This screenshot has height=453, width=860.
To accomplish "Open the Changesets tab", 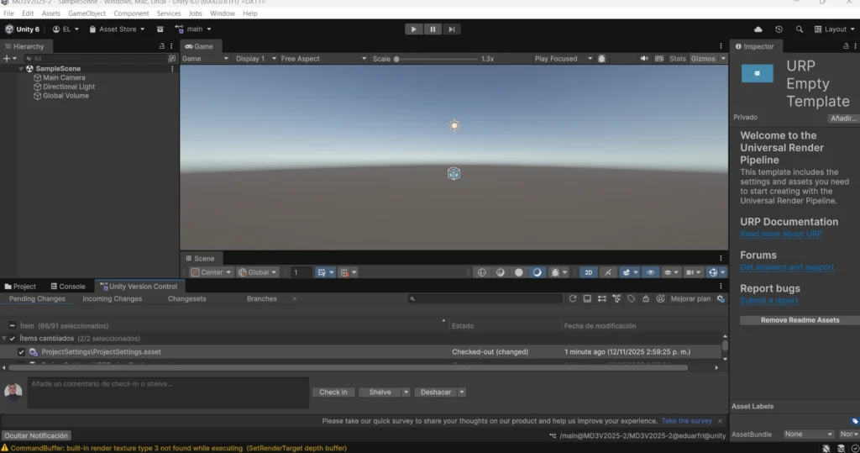I will point(187,298).
